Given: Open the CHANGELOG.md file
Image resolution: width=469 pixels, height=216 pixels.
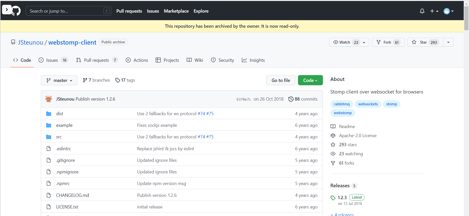Looking at the screenshot, I should click(73, 195).
